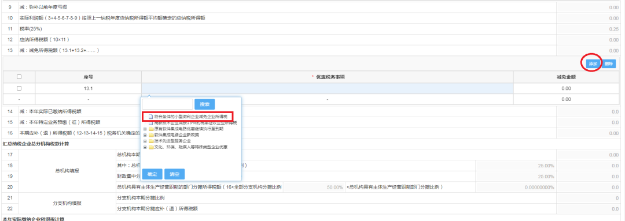
Task: Click the folder icon of 技术先进型服务企业
Action: click(151, 141)
